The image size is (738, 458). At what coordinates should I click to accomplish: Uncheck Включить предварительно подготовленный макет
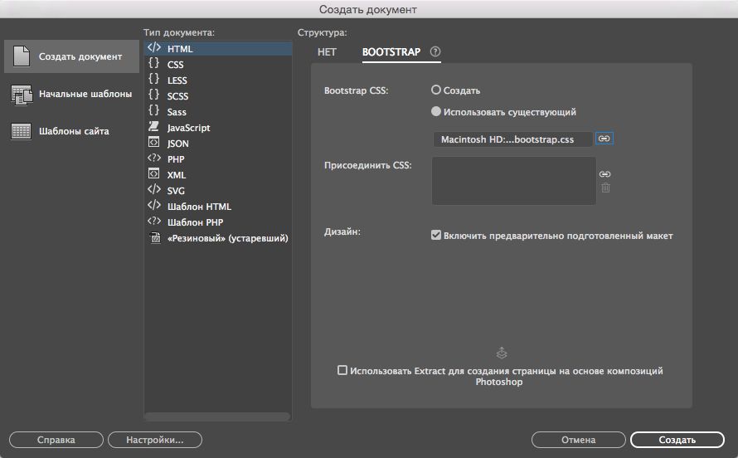pyautogui.click(x=436, y=235)
